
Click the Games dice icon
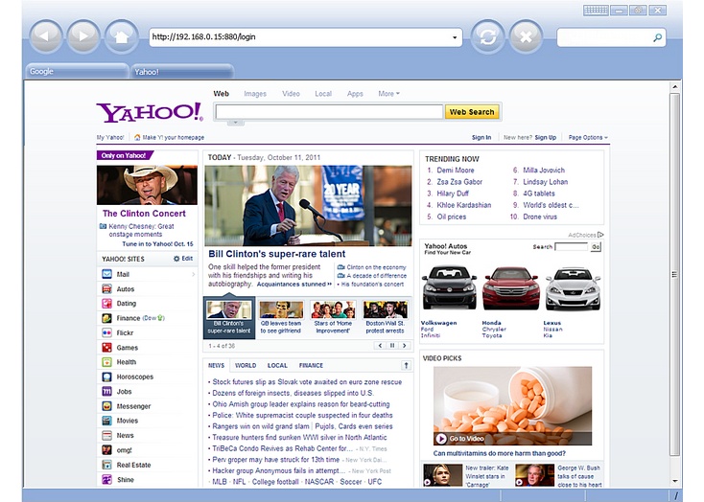106,347
